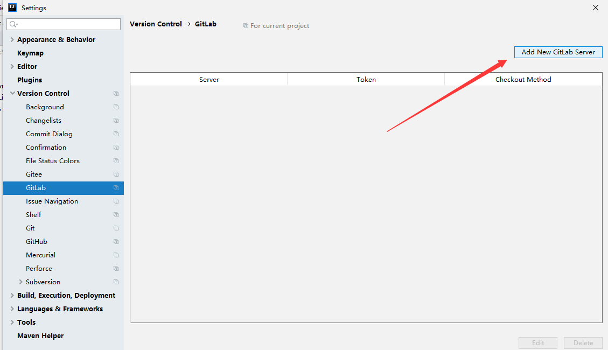Click GitLab in the breadcrumb
Viewport: 608px width, 350px height.
[206, 24]
